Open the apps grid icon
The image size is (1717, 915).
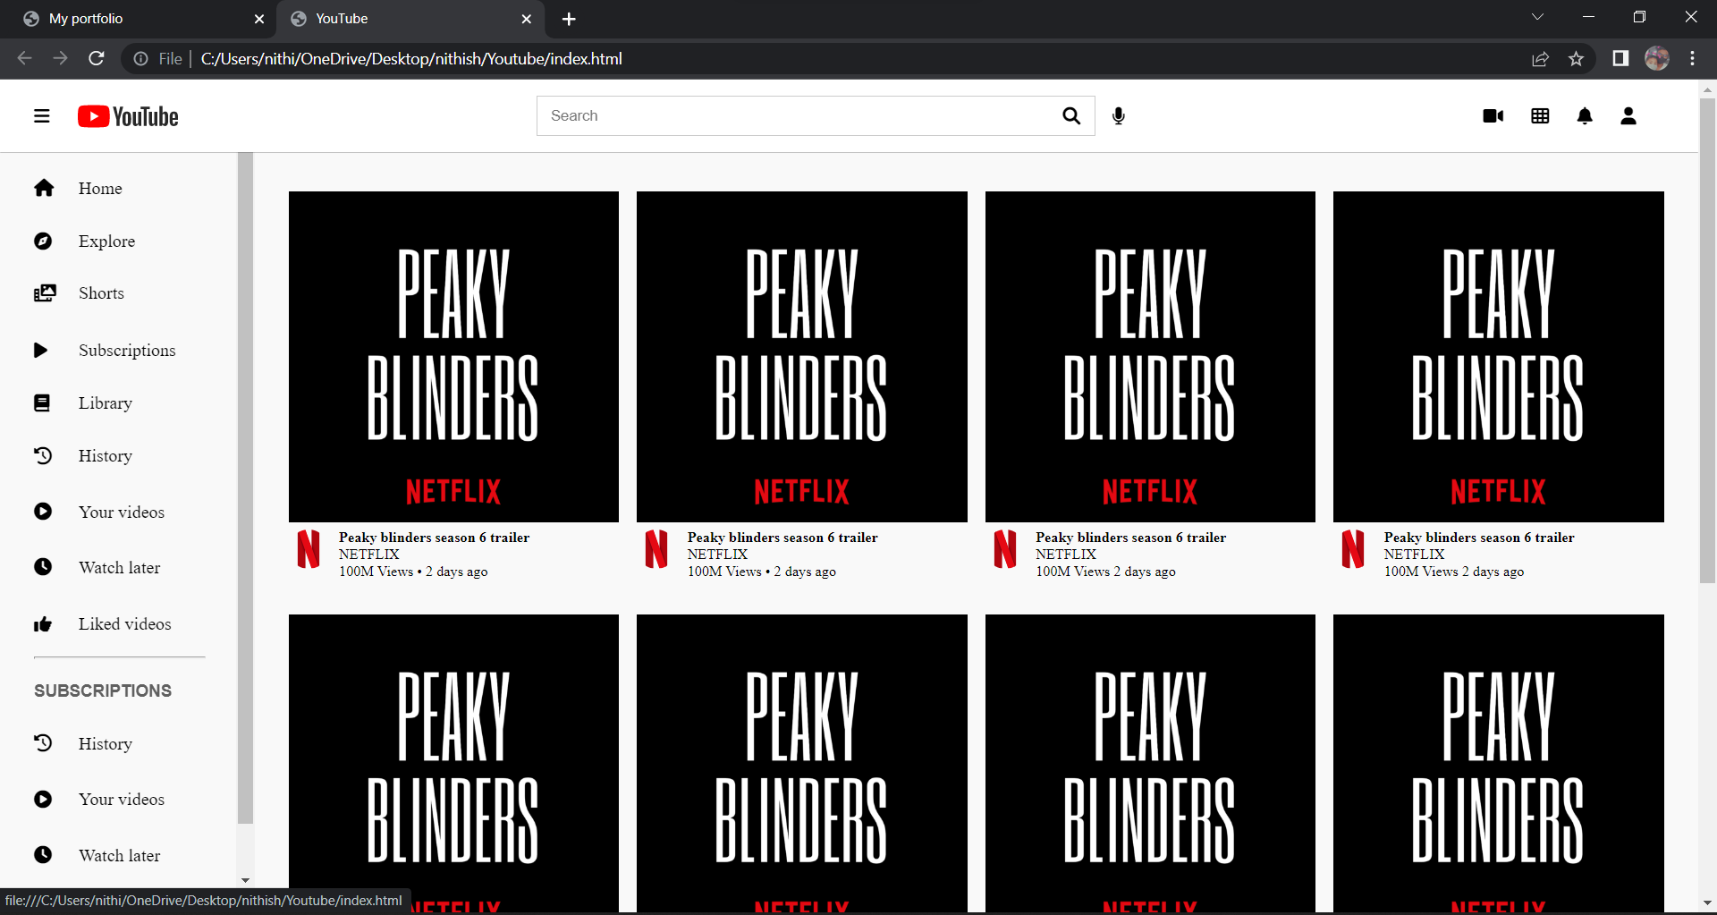(1540, 116)
